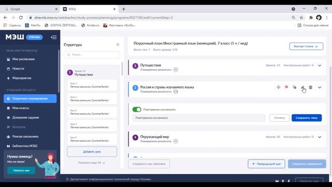Click the Повторение изученного topic name field

pyautogui.click(x=199, y=118)
